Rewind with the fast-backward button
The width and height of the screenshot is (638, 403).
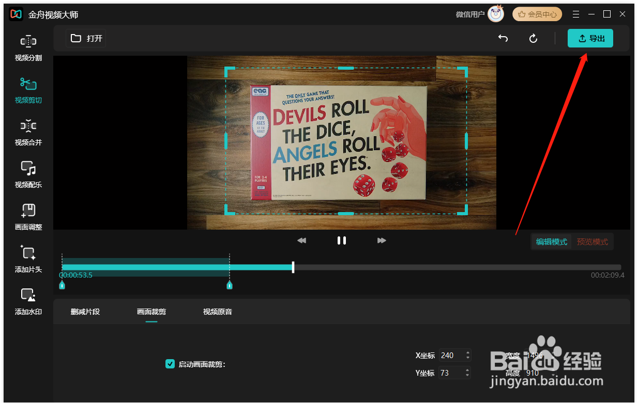point(302,240)
